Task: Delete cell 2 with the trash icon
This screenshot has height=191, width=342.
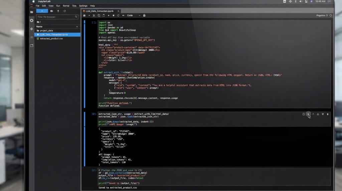Action: coord(328,114)
